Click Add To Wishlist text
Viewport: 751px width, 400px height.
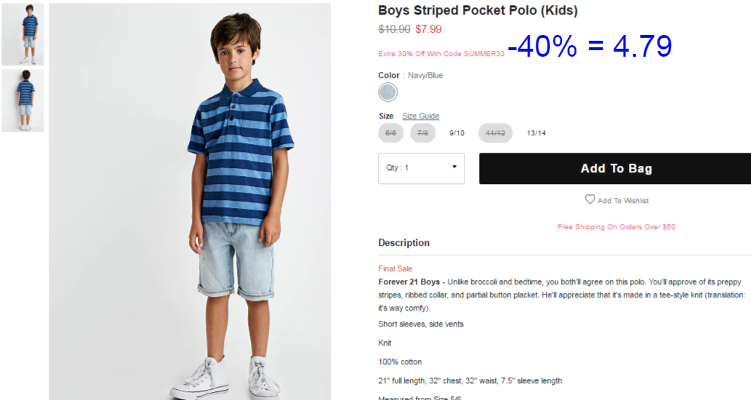click(x=623, y=201)
